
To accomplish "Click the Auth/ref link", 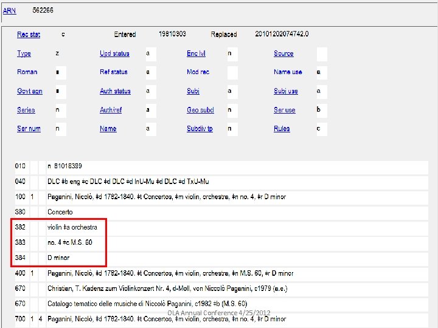I will click(111, 110).
